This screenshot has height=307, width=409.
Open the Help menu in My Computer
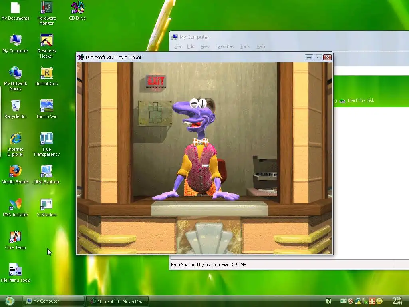click(260, 46)
